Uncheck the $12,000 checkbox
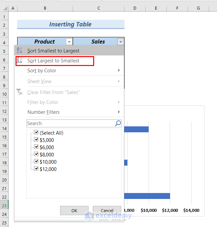 point(36,169)
